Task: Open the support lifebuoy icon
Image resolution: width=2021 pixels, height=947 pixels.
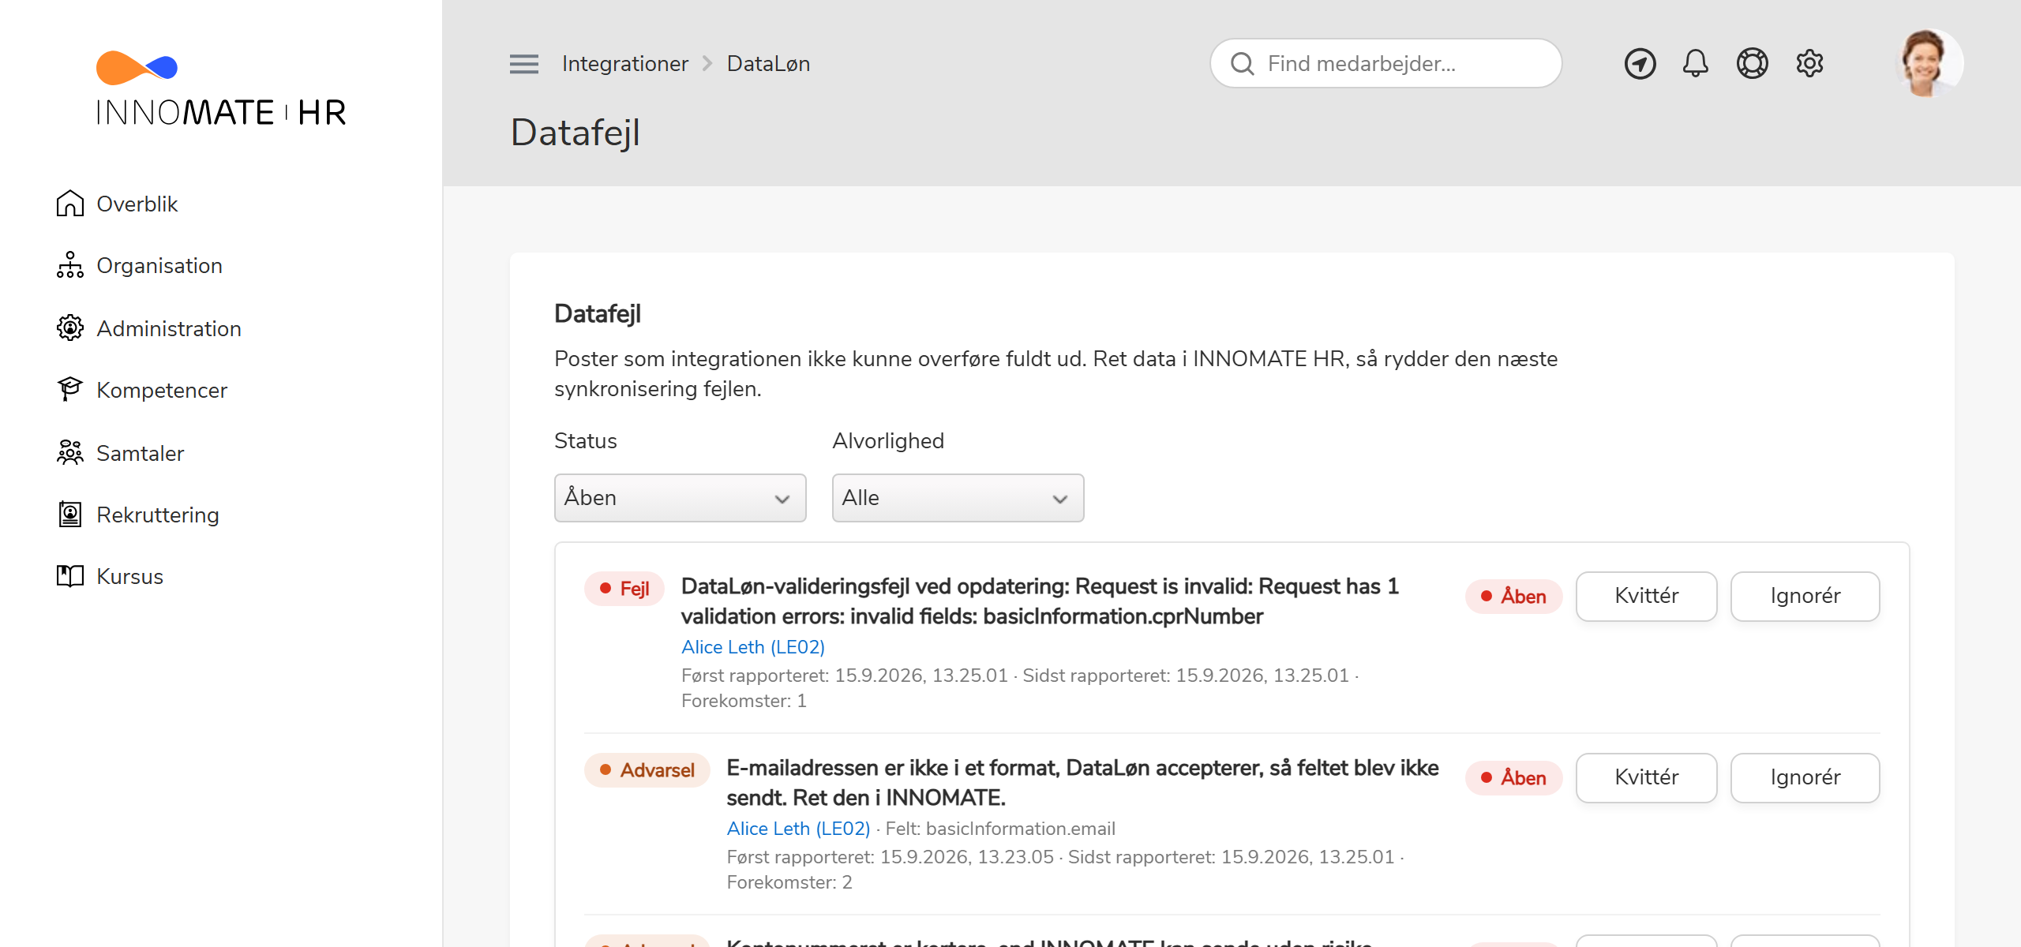Action: tap(1753, 63)
